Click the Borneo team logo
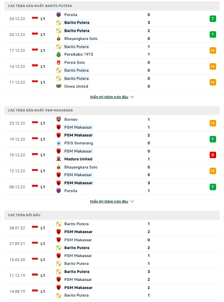 pos(58,119)
